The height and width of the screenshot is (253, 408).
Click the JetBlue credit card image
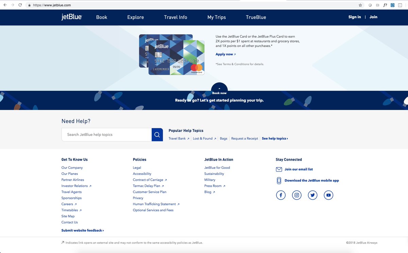pyautogui.click(x=172, y=55)
